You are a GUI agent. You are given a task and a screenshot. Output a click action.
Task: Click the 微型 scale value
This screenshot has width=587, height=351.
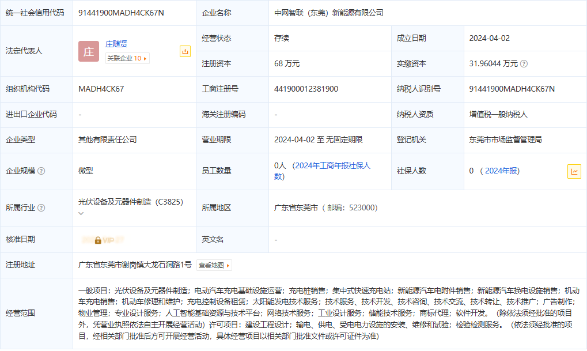pyautogui.click(x=85, y=171)
